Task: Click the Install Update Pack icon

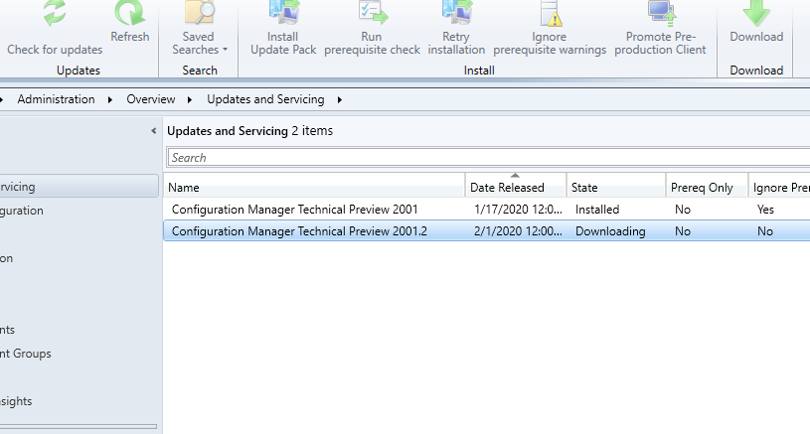Action: [x=283, y=12]
